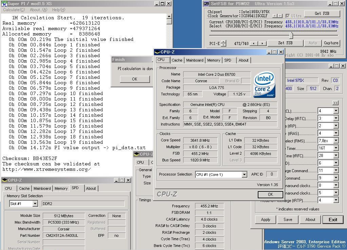Click the SetFSB PLL title bar icon

click(x=206, y=3)
